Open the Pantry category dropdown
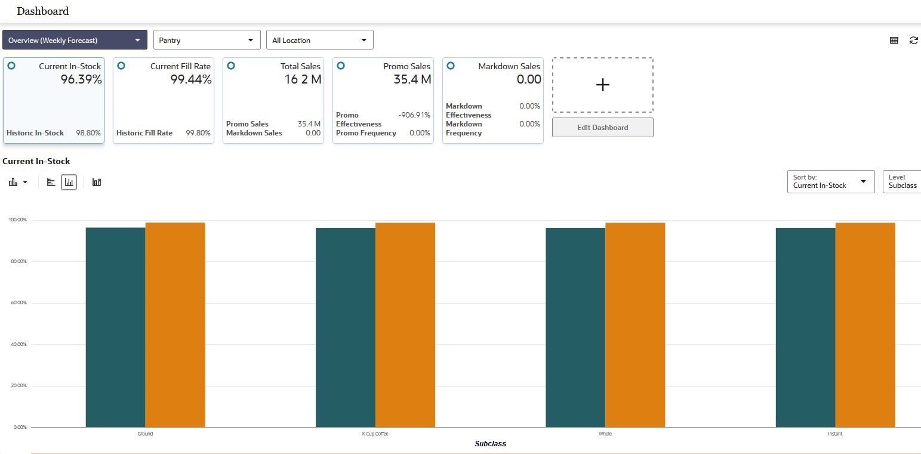921x454 pixels. pyautogui.click(x=207, y=39)
